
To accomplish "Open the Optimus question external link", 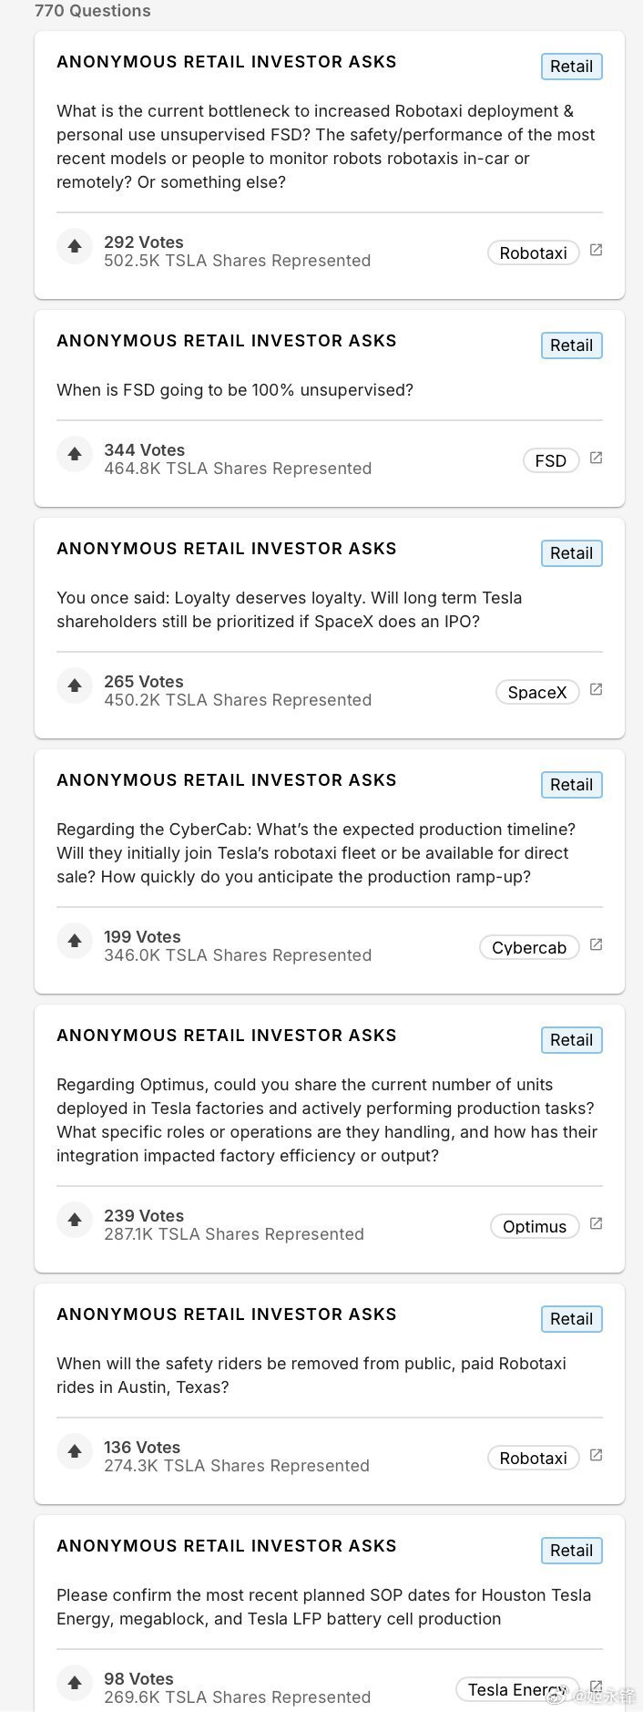I will click(597, 1224).
